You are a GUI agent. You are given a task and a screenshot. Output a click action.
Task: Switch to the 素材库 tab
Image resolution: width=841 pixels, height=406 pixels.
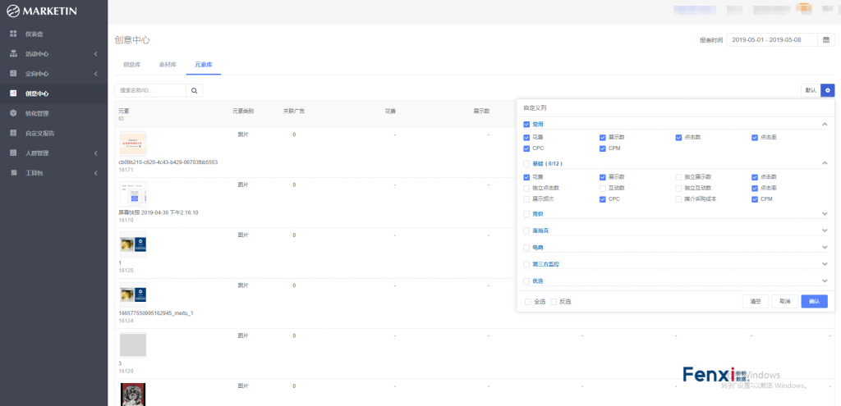(168, 63)
